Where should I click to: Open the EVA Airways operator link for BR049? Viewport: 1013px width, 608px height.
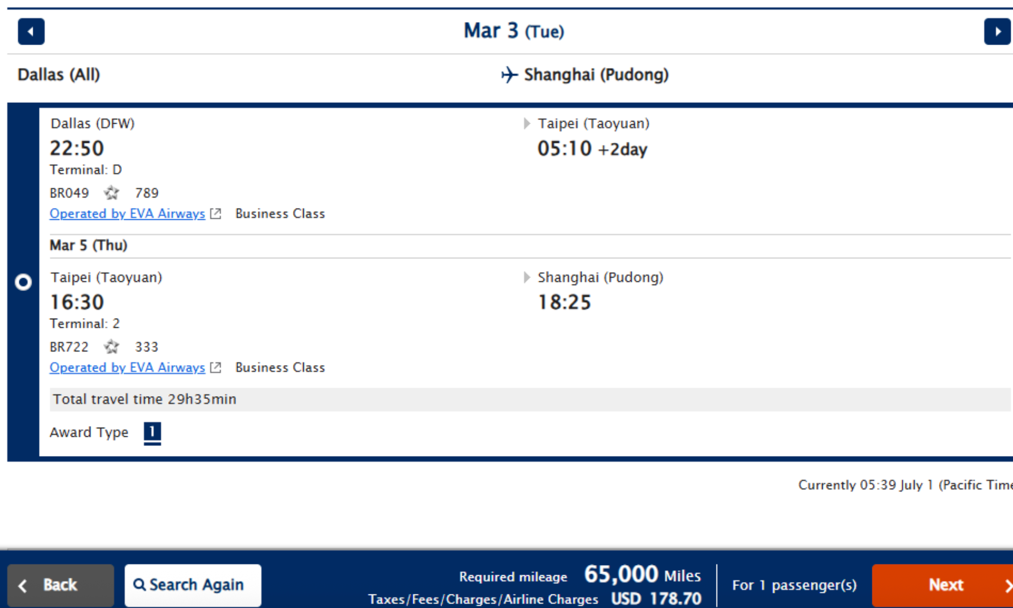(127, 214)
